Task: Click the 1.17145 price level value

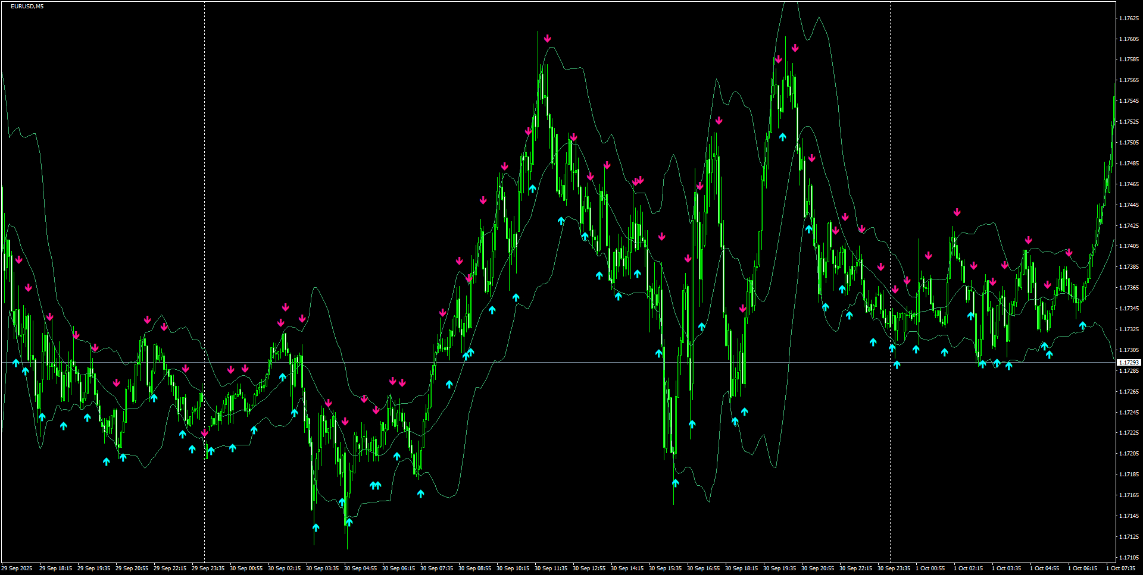Action: tap(1129, 516)
